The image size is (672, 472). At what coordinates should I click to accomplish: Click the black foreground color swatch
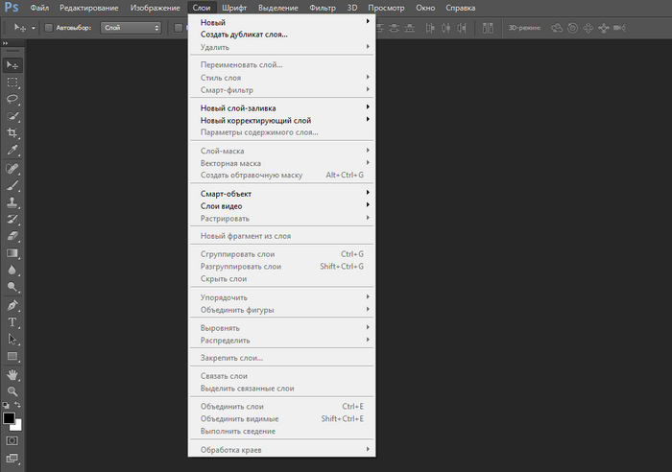point(9,418)
